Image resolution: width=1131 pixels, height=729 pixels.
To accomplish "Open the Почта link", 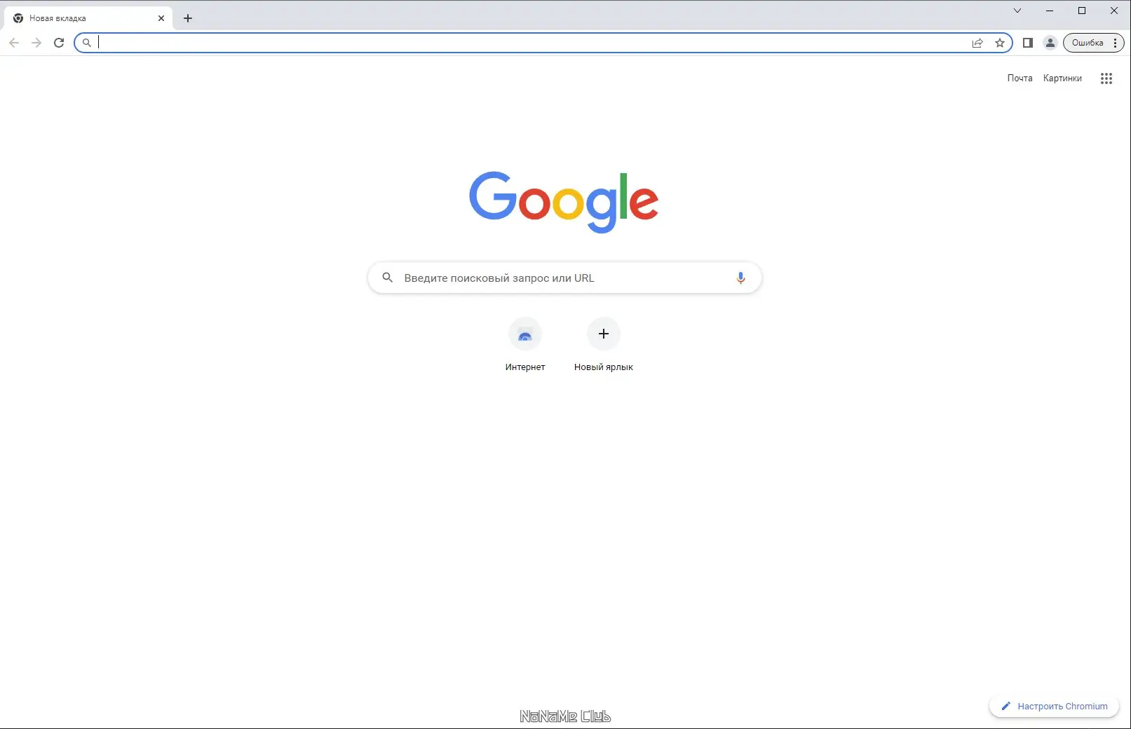I will (x=1020, y=79).
